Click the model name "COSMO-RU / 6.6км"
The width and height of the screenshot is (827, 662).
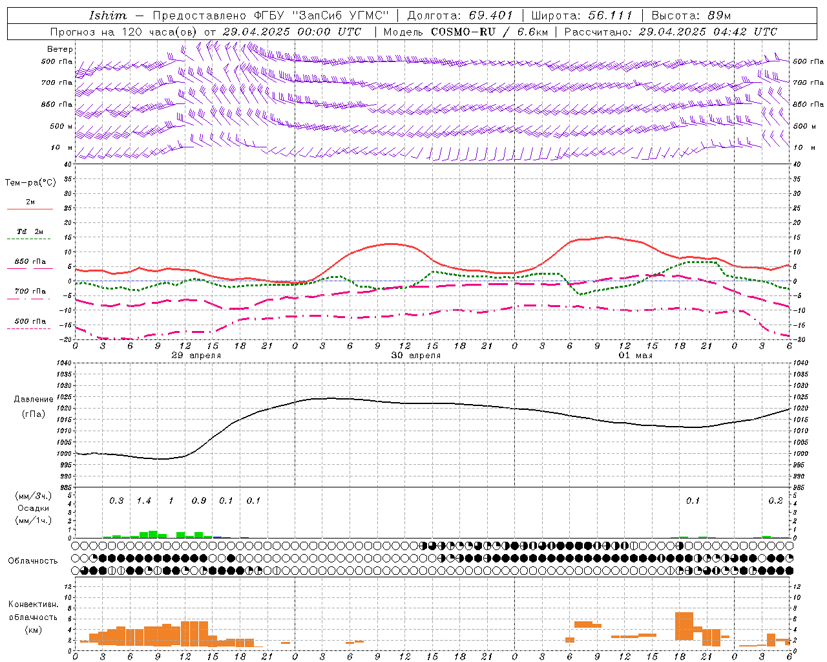[x=489, y=32]
